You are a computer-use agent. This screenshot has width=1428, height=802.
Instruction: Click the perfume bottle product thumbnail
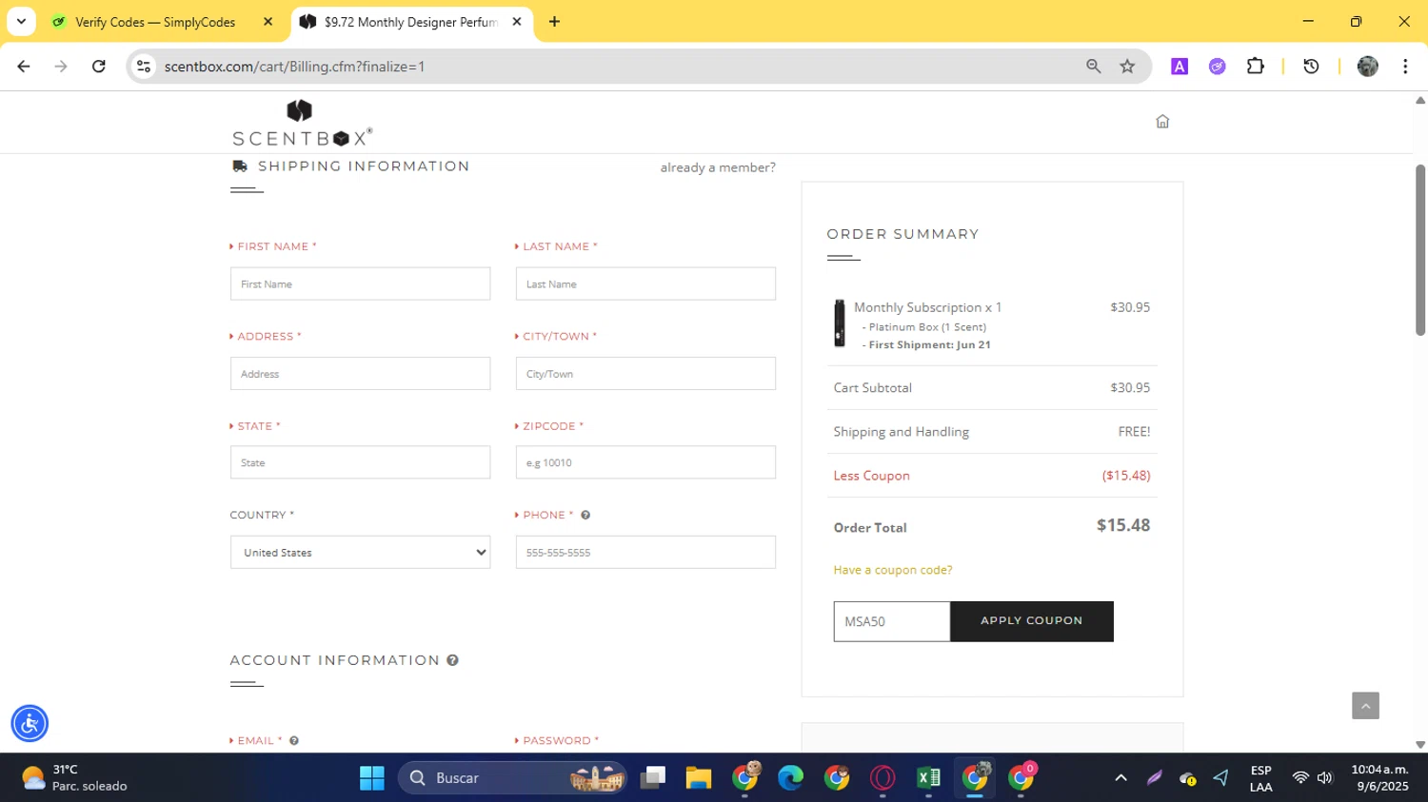pyautogui.click(x=839, y=323)
